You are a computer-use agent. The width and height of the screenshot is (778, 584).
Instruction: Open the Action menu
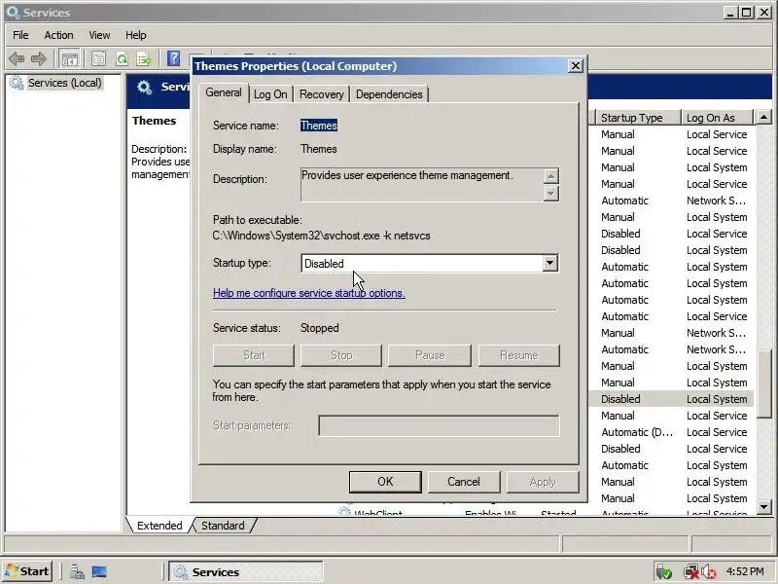tap(58, 35)
